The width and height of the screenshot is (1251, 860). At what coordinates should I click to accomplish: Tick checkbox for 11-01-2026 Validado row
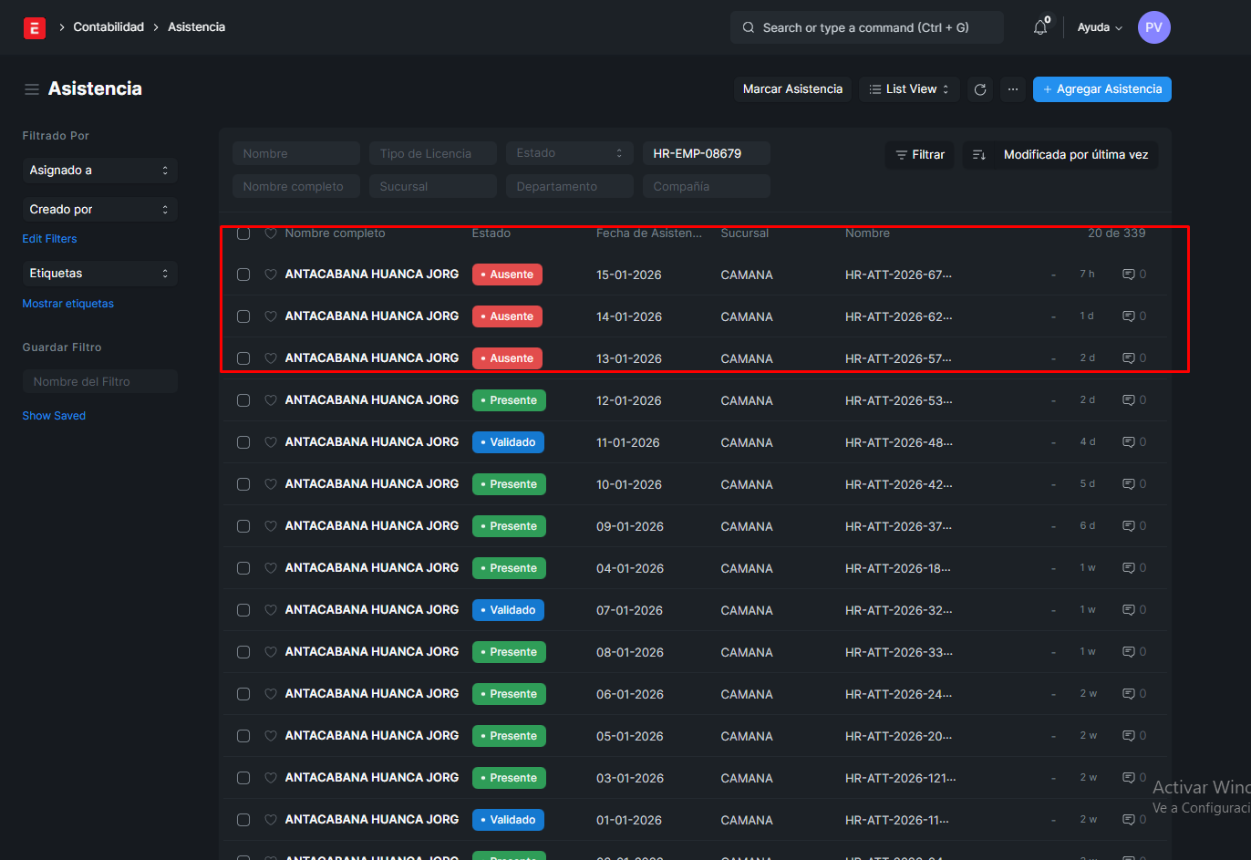(243, 442)
